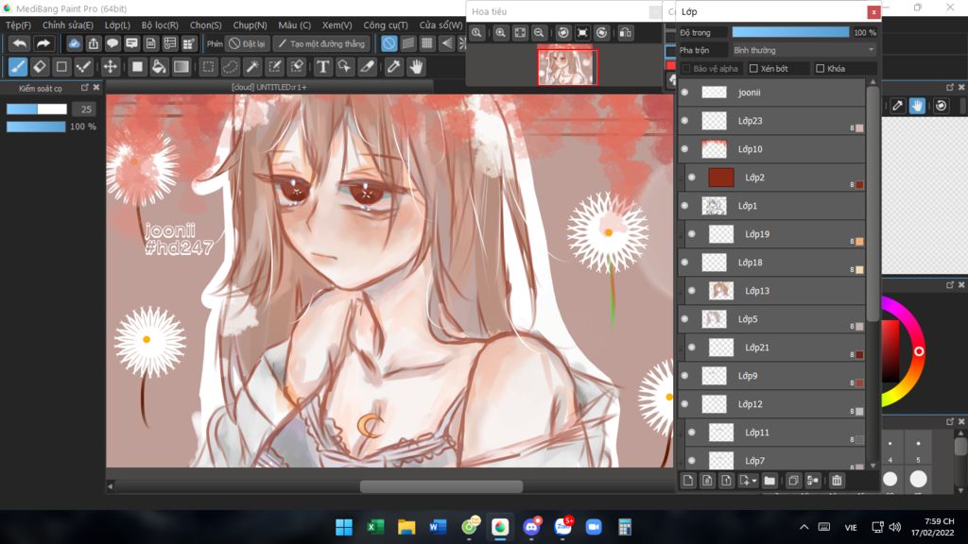Expand the add special layer dropdown arrow
The height and width of the screenshot is (544, 968).
coord(754,481)
